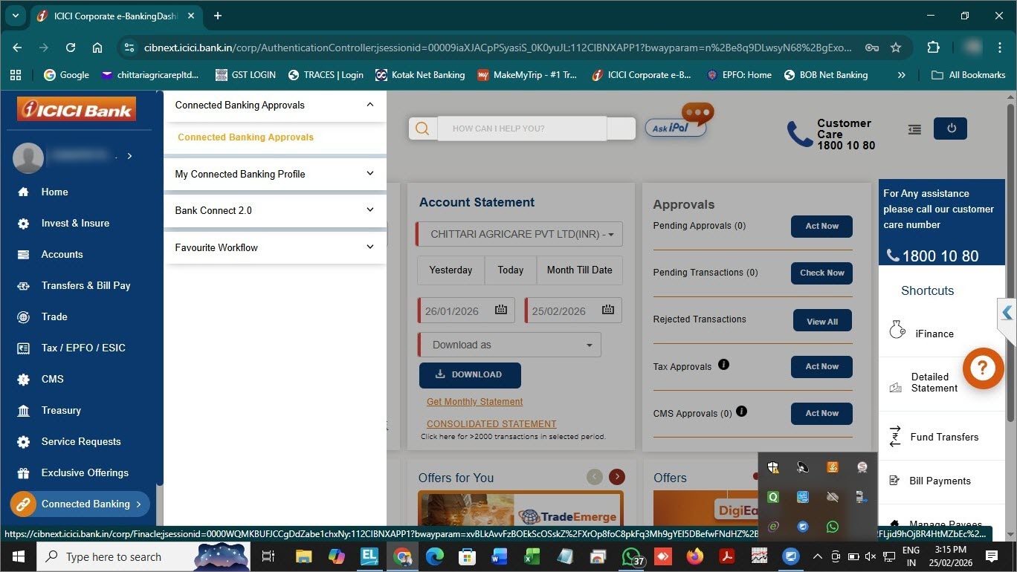
Task: Select the Today statement tab
Action: point(510,270)
